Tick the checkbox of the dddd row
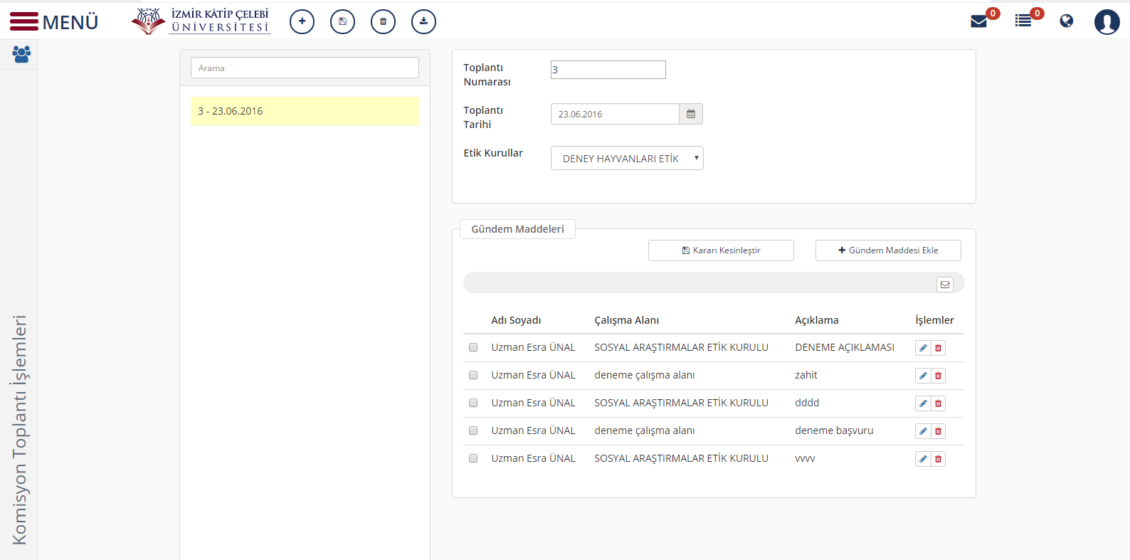Image resolution: width=1130 pixels, height=560 pixels. [473, 403]
